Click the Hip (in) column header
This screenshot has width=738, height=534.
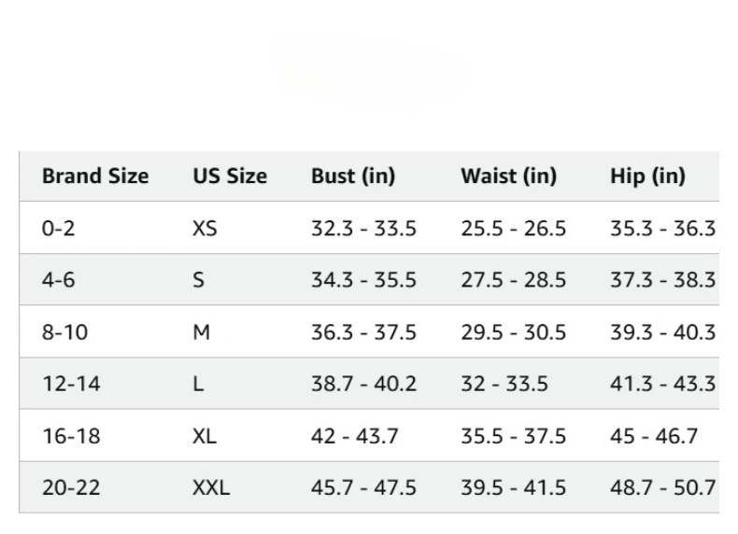[x=647, y=176]
